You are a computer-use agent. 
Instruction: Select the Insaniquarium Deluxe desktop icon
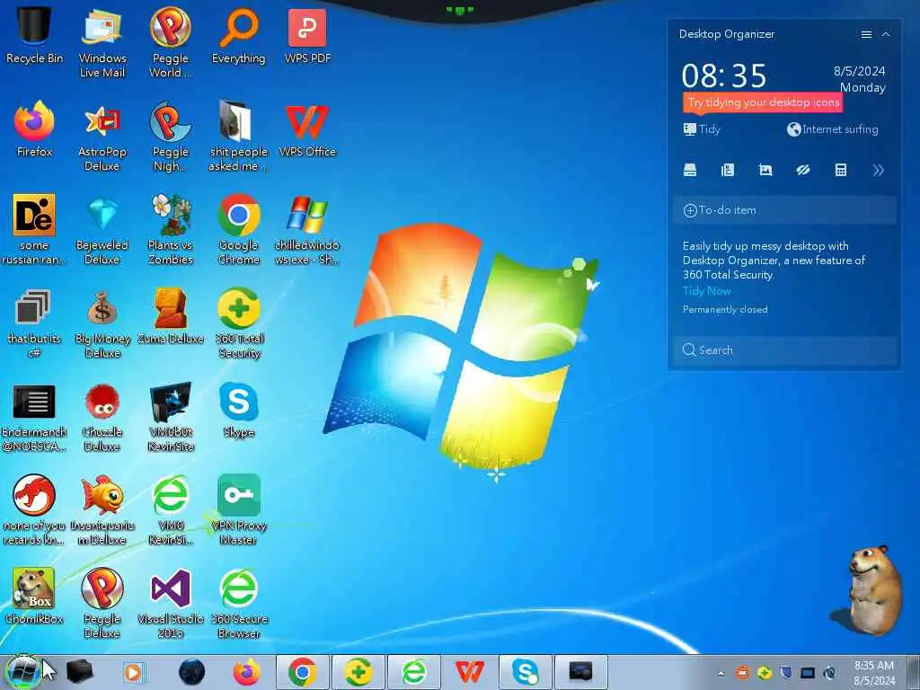pyautogui.click(x=102, y=509)
